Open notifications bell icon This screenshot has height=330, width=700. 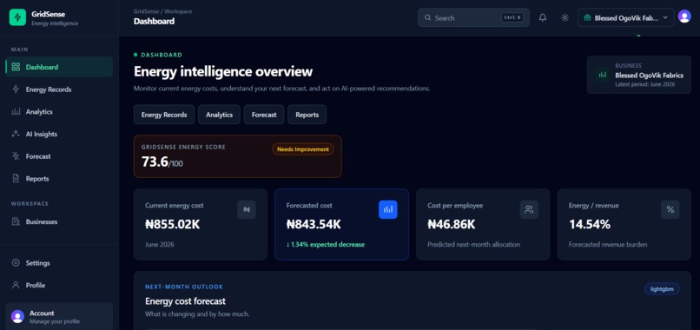(543, 18)
